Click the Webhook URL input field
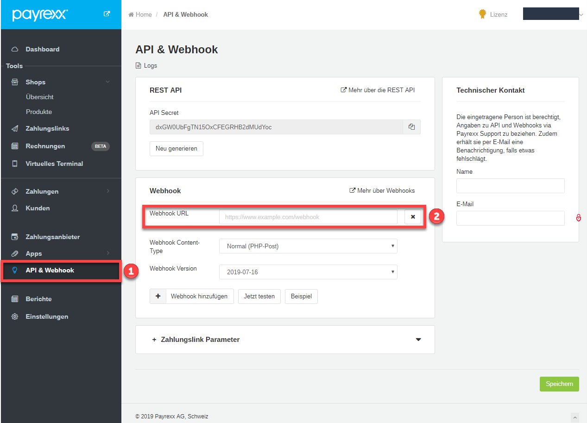Screen dimensions: 587x423 click(x=308, y=217)
